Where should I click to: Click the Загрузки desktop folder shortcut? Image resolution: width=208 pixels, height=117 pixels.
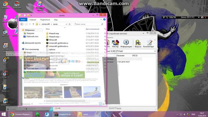[x=6, y=88]
